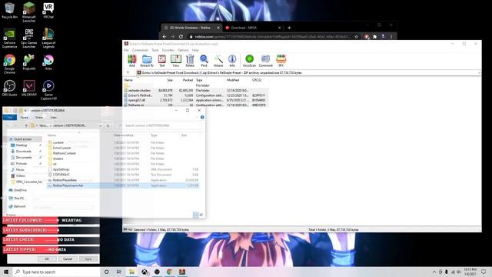Click the Find magnifier icon in WinRAR
Image resolution: width=492 pixels, height=277 pixels.
pos(204,61)
